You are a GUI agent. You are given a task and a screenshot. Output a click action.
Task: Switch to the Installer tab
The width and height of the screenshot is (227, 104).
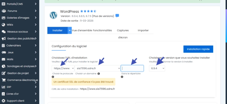click(58, 30)
